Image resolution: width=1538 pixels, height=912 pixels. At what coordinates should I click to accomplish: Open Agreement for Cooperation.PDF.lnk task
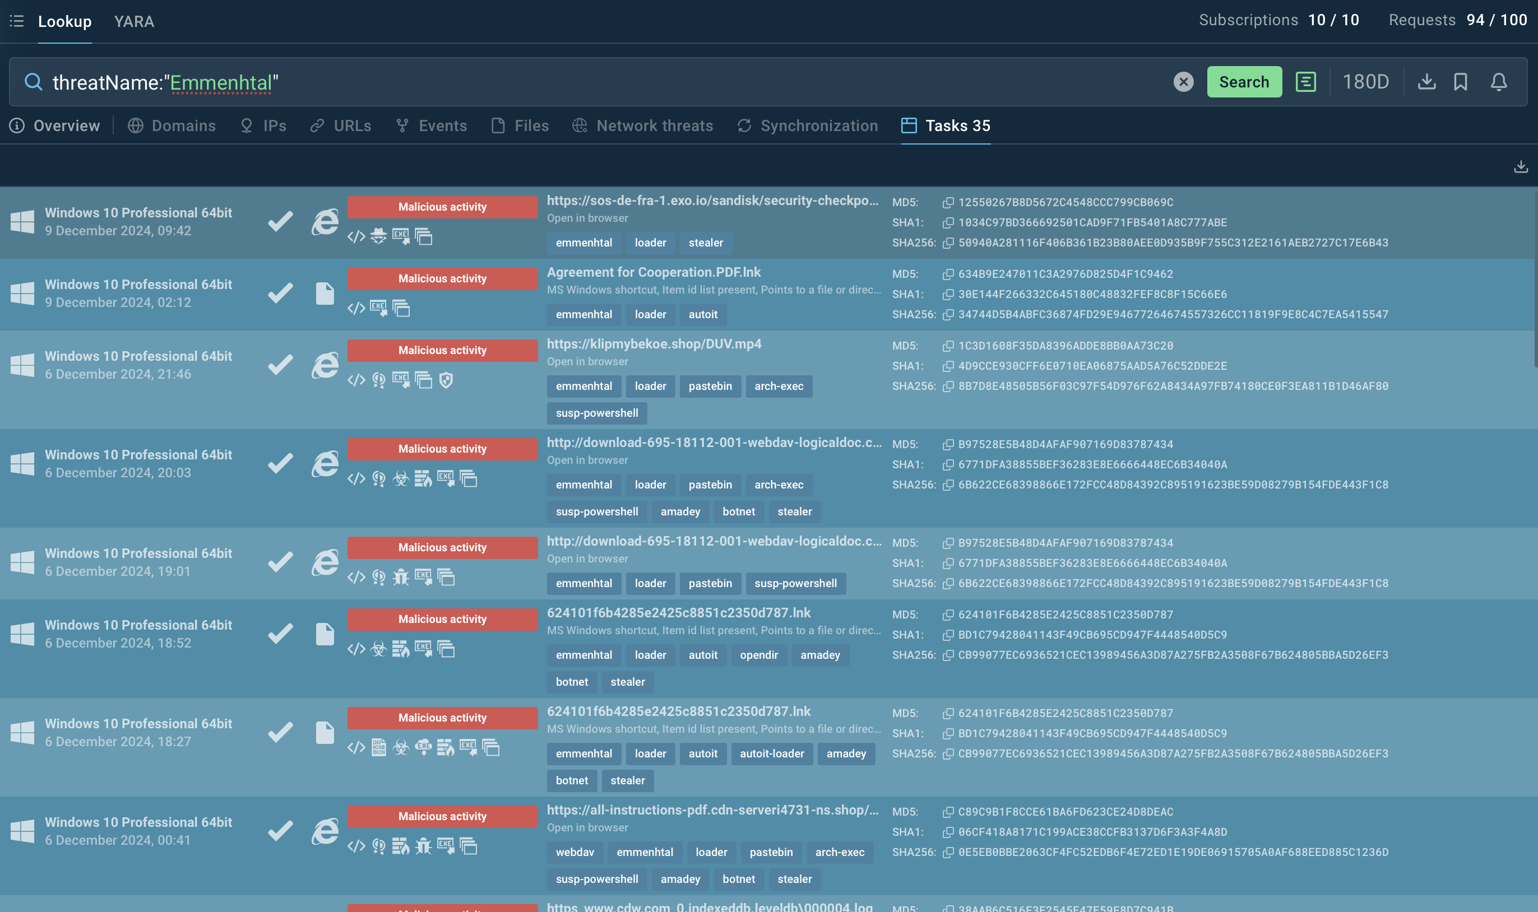click(654, 272)
